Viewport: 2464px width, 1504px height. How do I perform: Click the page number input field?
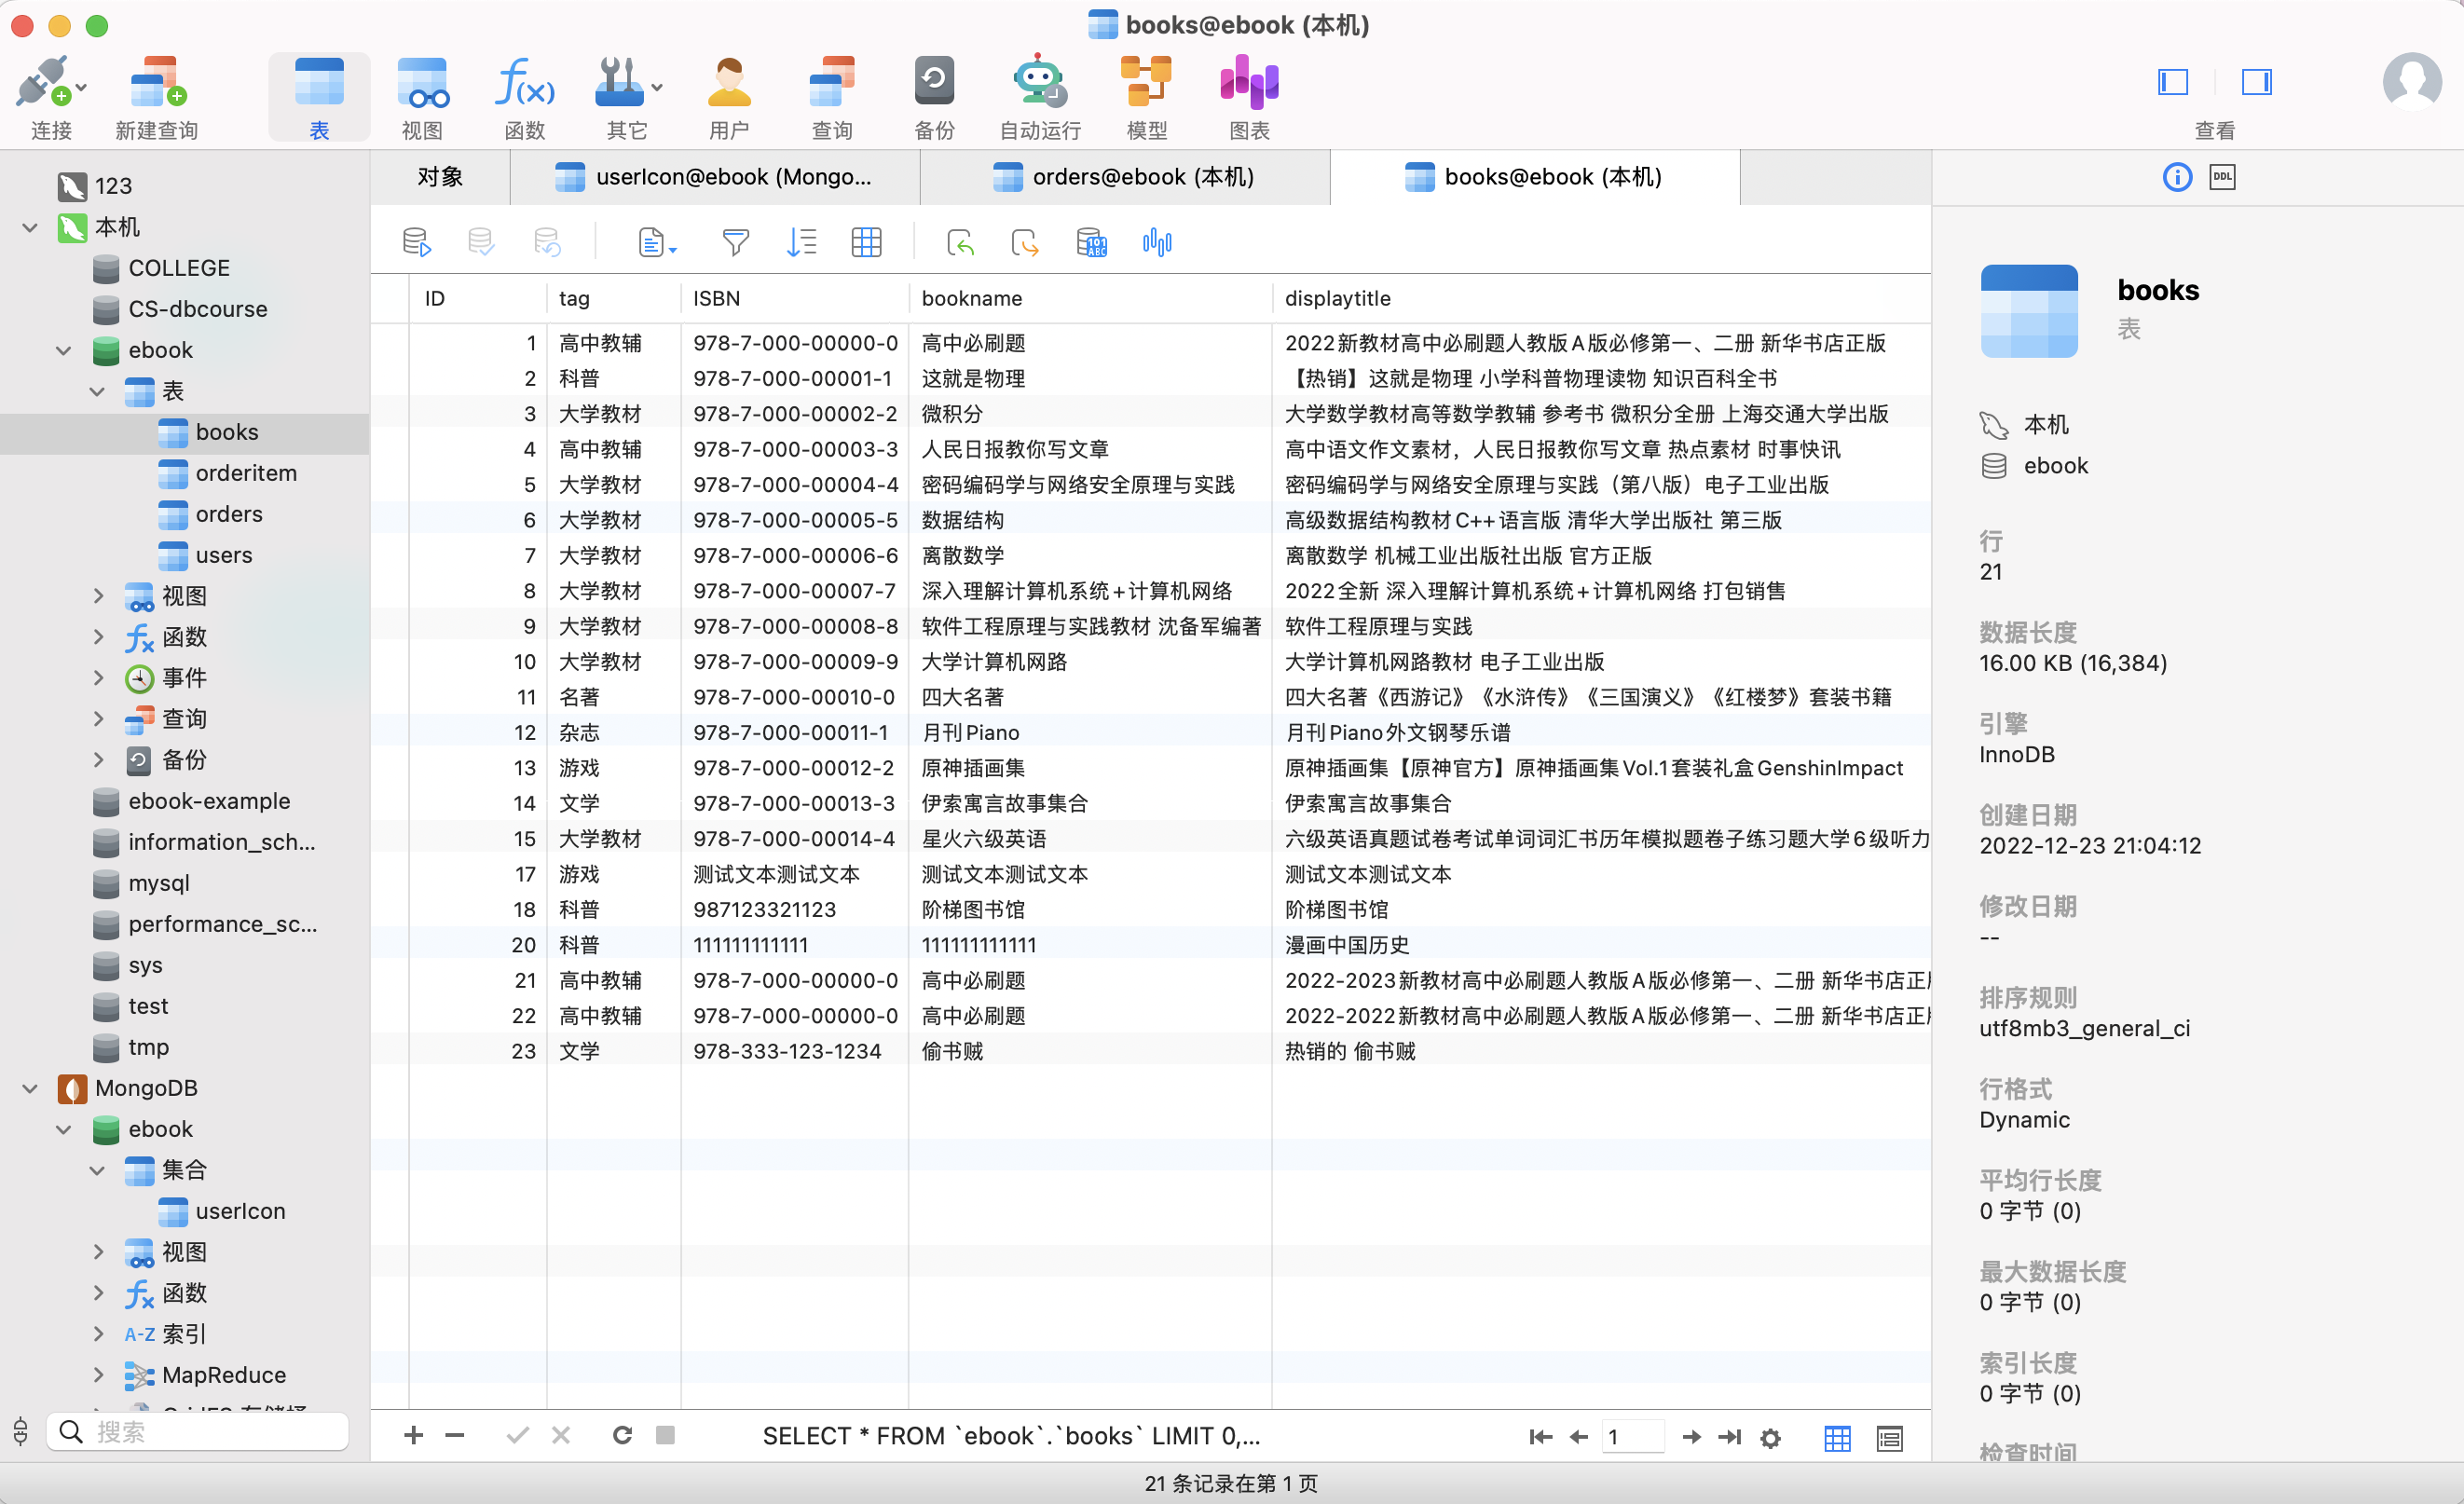pyautogui.click(x=1634, y=1437)
